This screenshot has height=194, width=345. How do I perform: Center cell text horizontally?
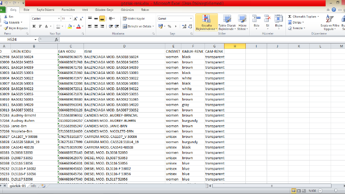coord(96,27)
